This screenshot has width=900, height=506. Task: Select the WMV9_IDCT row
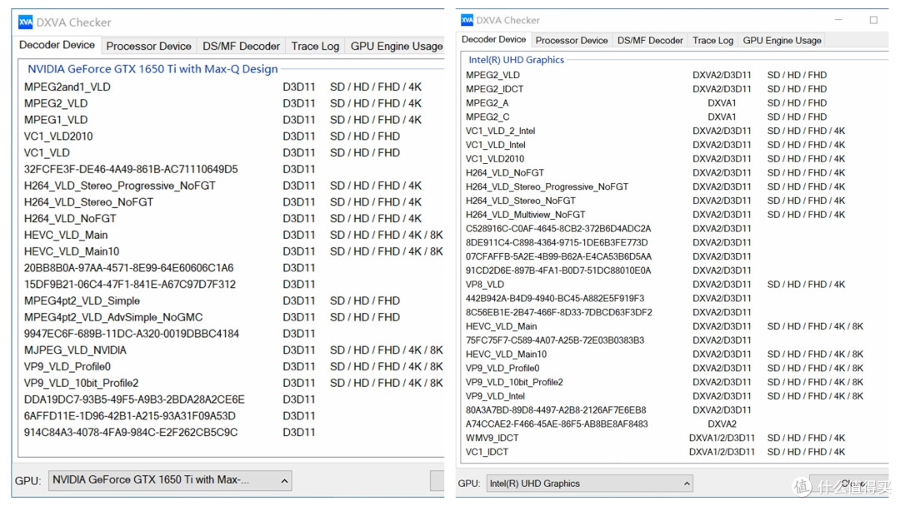pyautogui.click(x=656, y=439)
